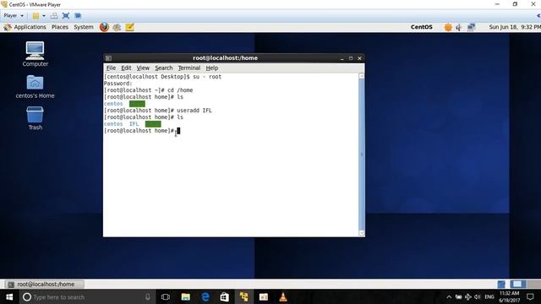The height and width of the screenshot is (304, 541).
Task: Open the notes launcher in CentOS panel
Action: [x=129, y=27]
